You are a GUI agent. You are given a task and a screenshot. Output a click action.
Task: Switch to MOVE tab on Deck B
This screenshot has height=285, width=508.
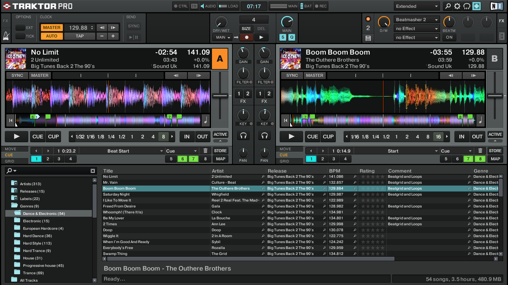(285, 149)
